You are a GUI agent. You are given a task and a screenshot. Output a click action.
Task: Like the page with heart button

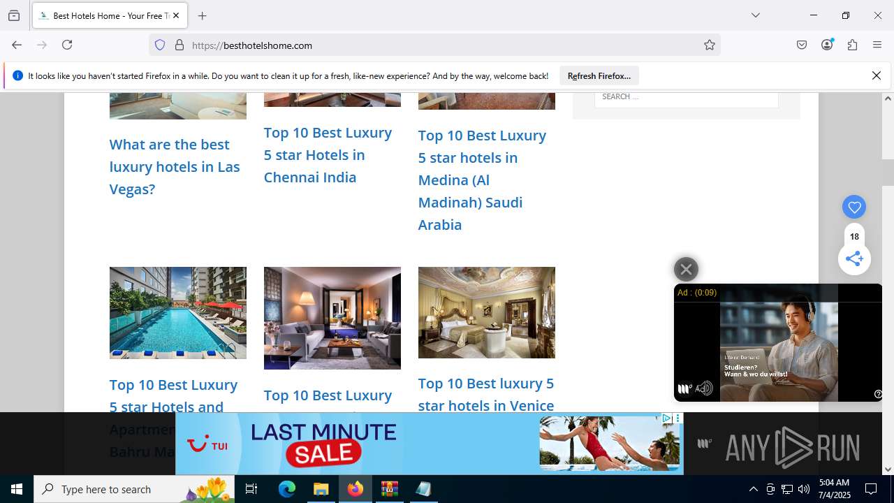click(x=854, y=207)
